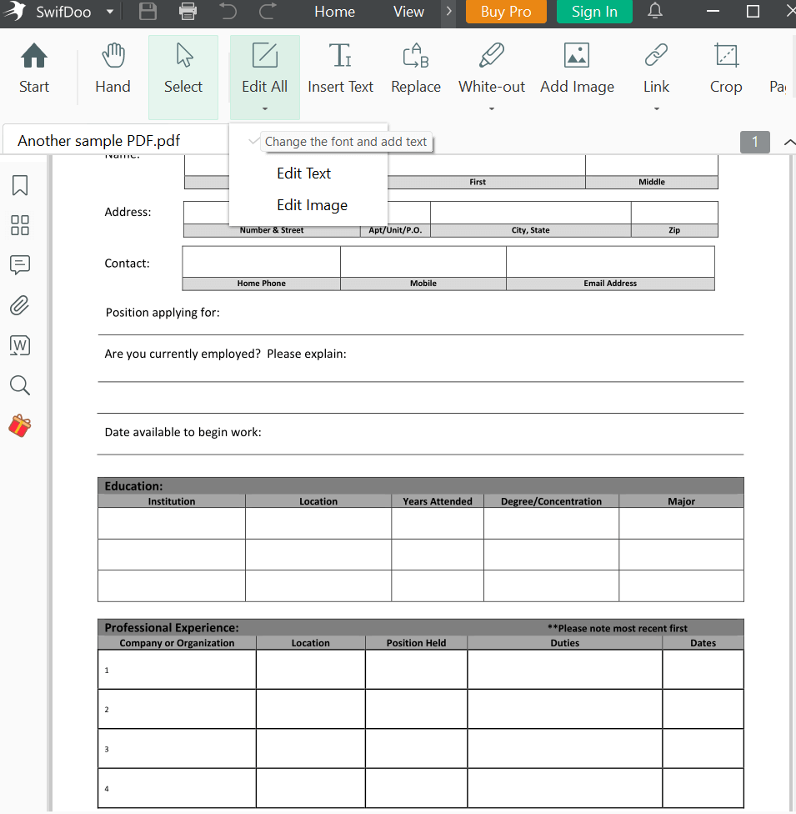The image size is (796, 814).
Task: Click the 'Position Held' column header
Action: click(x=416, y=643)
